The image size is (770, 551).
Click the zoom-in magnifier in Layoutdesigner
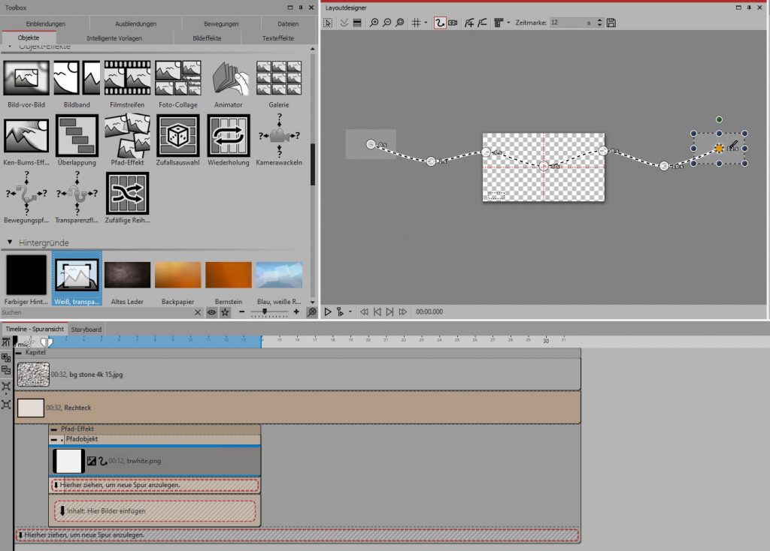(x=374, y=23)
